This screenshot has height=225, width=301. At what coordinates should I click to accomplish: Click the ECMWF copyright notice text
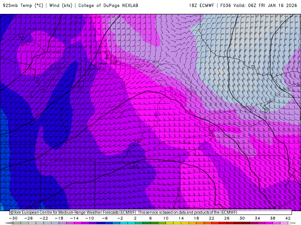[124, 212]
